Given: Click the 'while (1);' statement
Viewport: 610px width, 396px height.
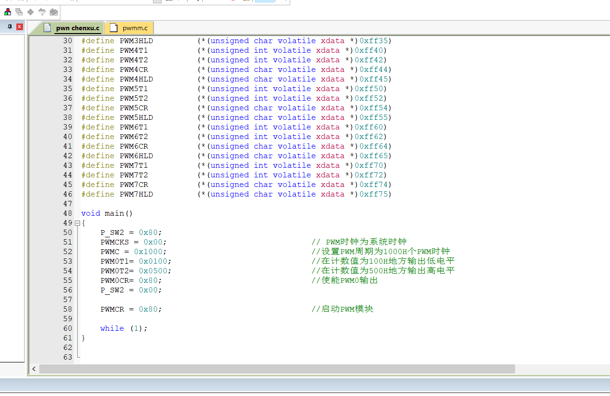Looking at the screenshot, I should [x=124, y=328].
